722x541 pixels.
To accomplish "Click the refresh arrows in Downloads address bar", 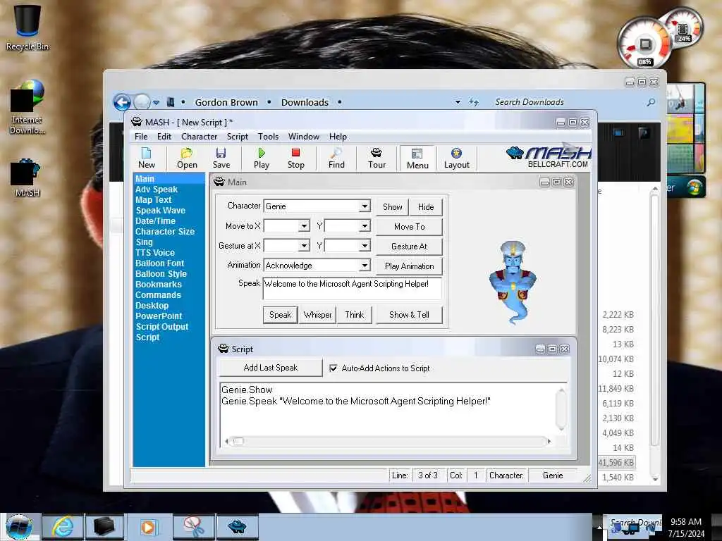I will point(474,102).
